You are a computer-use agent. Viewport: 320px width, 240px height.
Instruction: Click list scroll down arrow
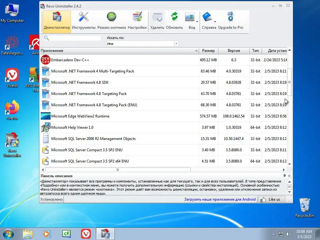pyautogui.click(x=289, y=164)
